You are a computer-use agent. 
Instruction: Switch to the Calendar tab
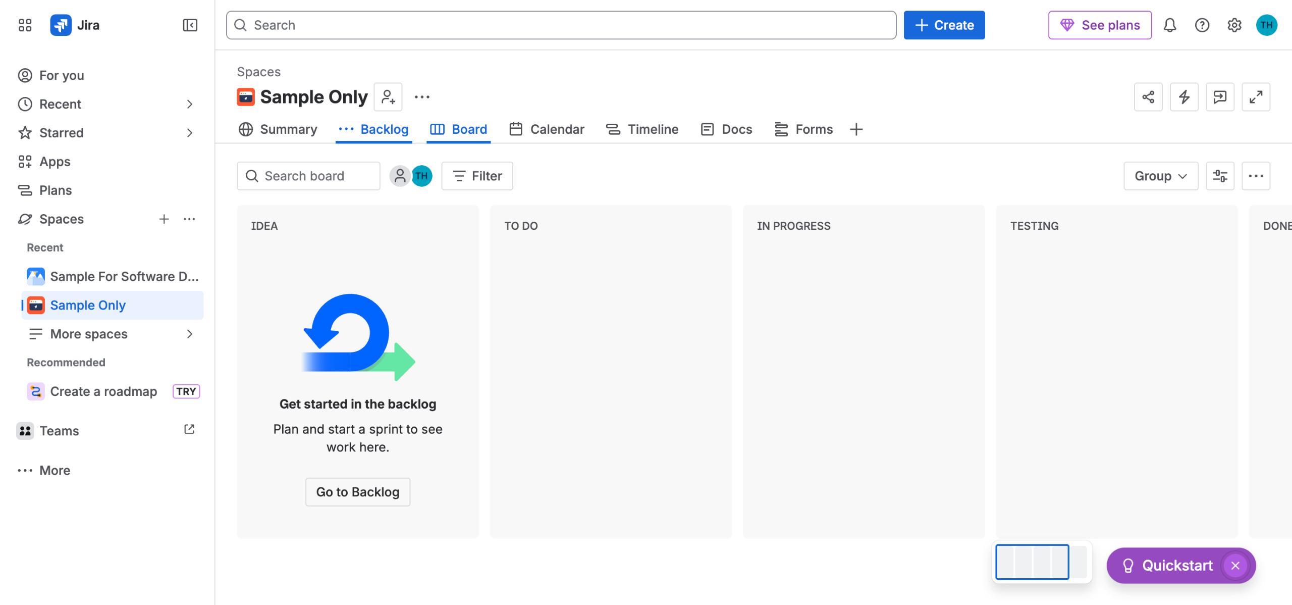pyautogui.click(x=547, y=129)
